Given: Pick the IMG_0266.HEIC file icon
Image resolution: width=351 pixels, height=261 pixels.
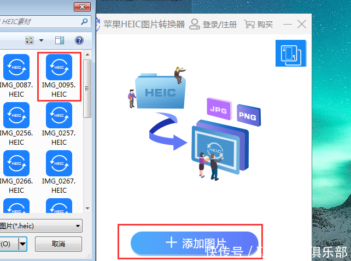Looking at the screenshot, I should pos(16,163).
